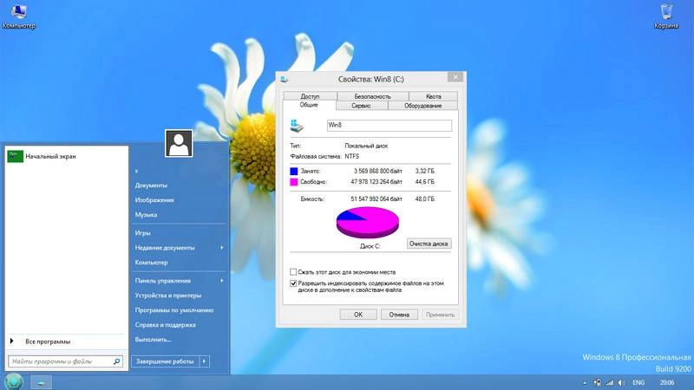Uncheck Разрешить индексировать содержимое checkbox
Screen dimensions: 694x390
point(293,283)
